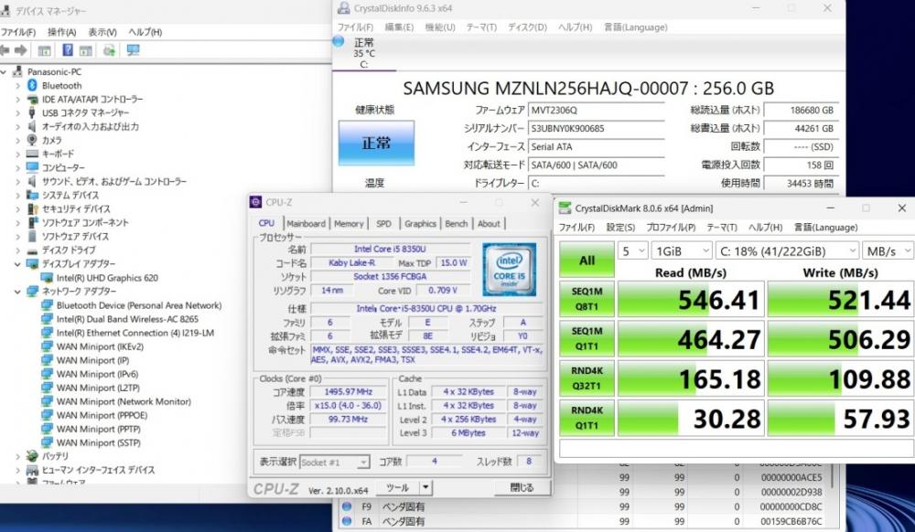
Task: Click the Panasonic-PC root node
Action: tap(54, 71)
